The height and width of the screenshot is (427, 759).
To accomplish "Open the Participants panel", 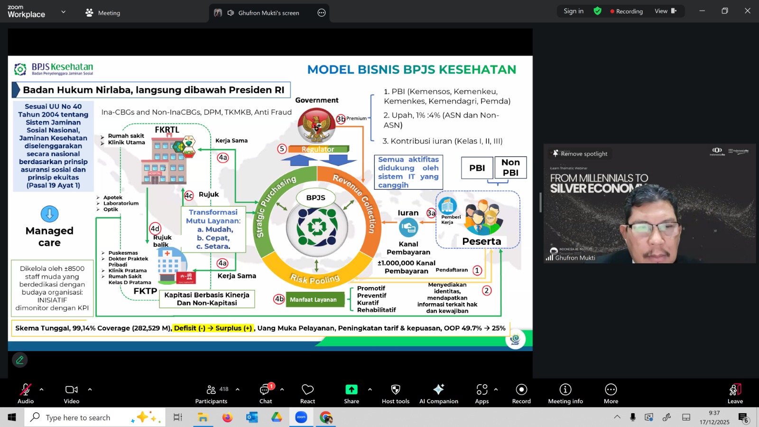I will [212, 393].
